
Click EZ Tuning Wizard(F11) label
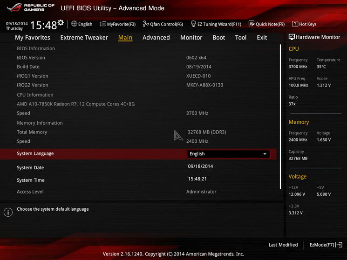click(219, 24)
